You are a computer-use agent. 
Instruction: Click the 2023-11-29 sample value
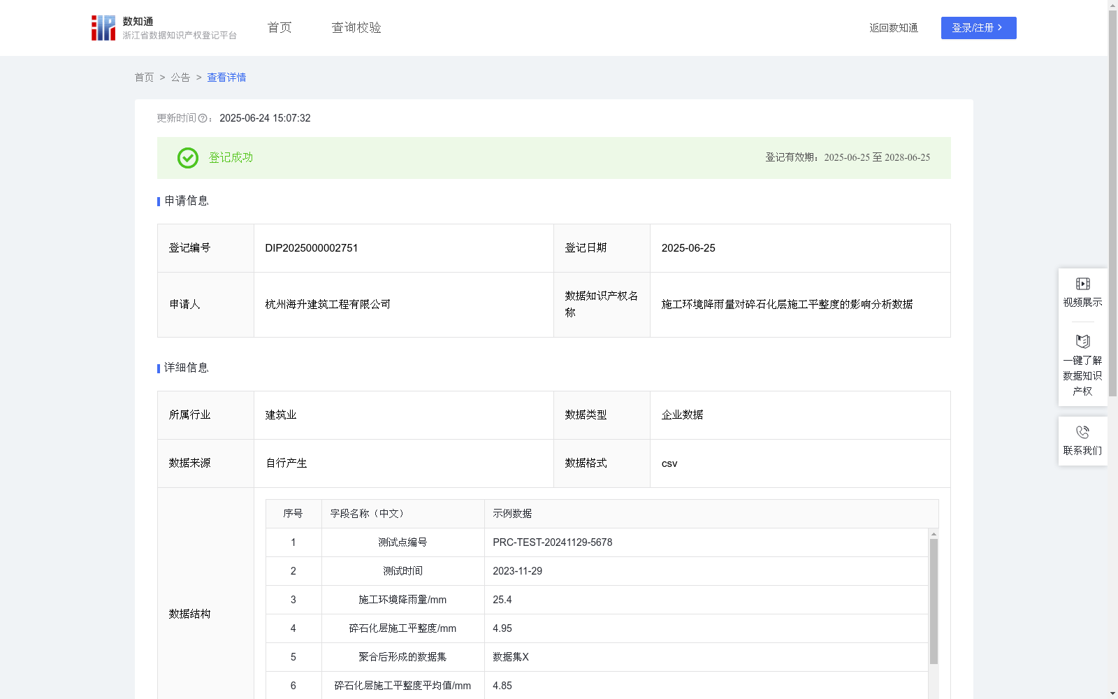coord(517,571)
